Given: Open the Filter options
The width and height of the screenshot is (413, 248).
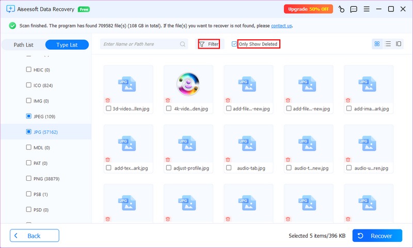Looking at the screenshot, I should [209, 44].
